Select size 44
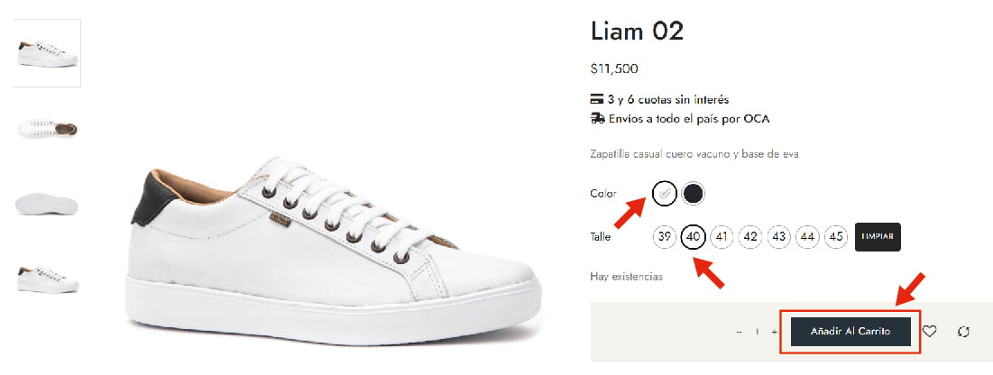This screenshot has height=375, width=993. (x=808, y=237)
